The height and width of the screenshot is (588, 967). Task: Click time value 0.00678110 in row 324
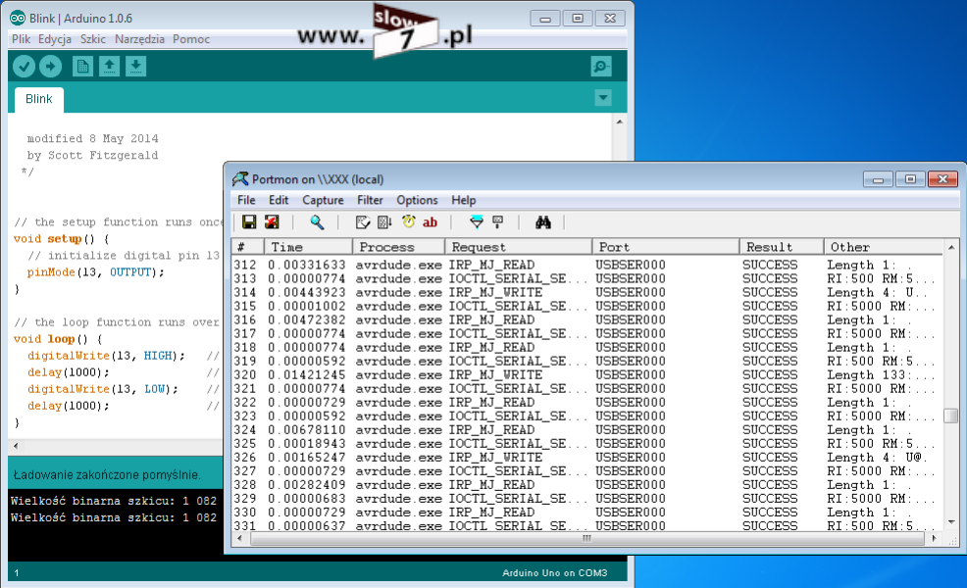307,430
